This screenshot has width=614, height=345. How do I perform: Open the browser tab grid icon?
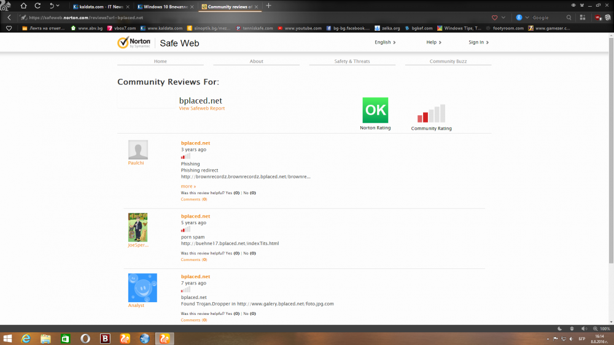[583, 18]
